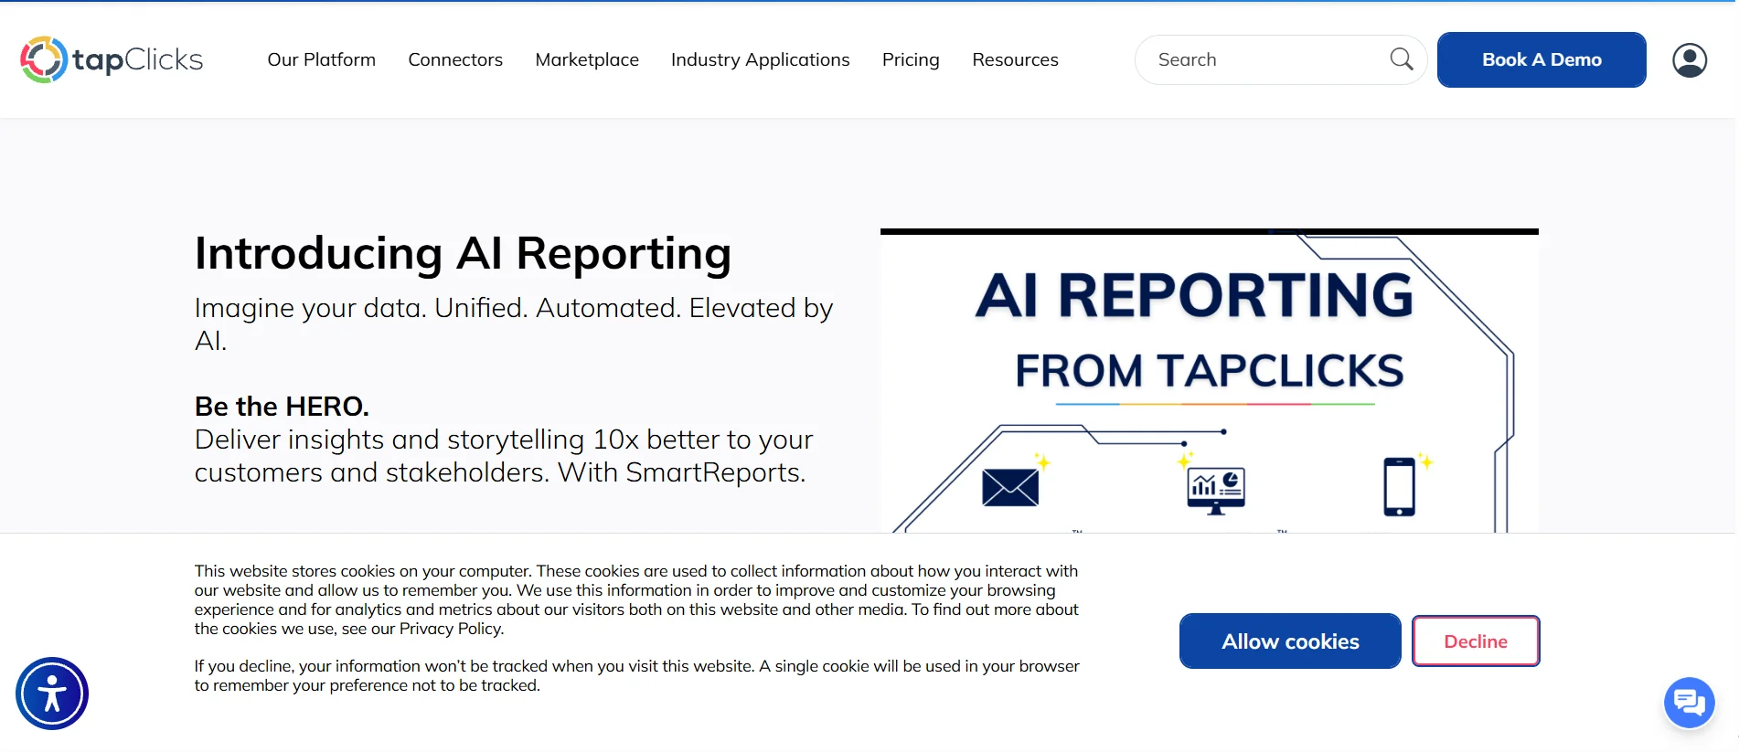Decline cookie tracking

click(x=1475, y=641)
